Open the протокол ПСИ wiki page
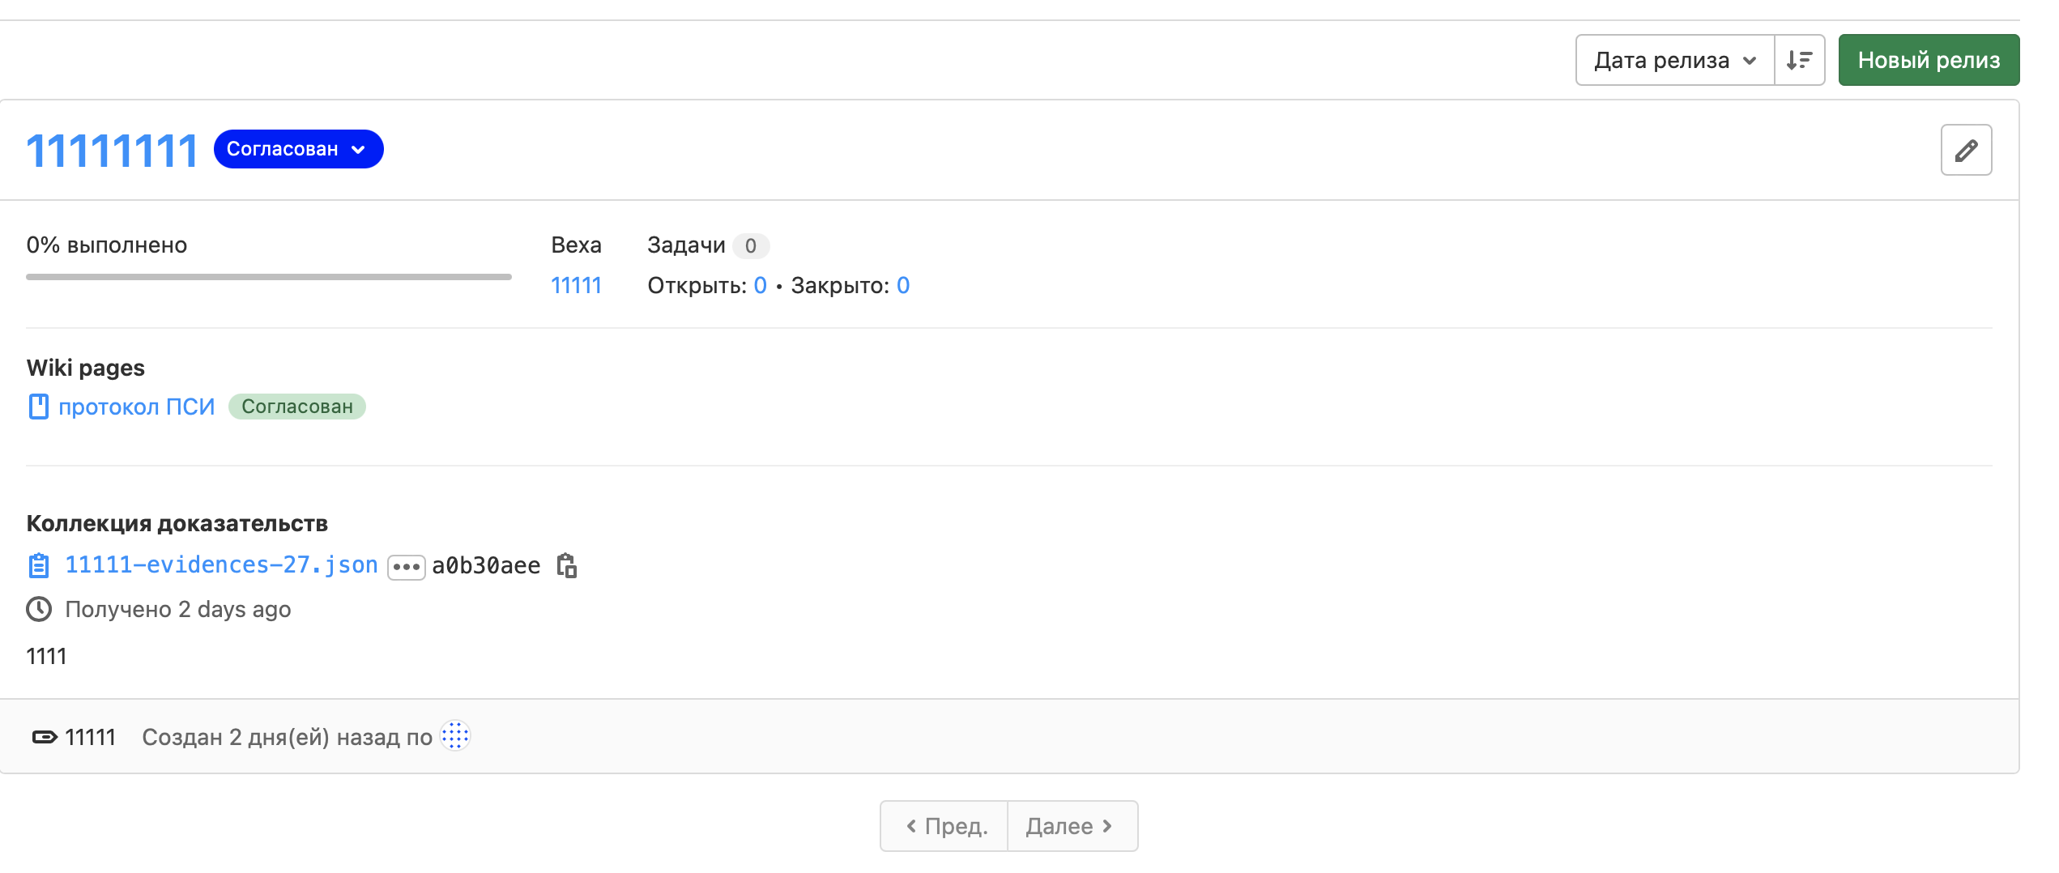 pyautogui.click(x=137, y=407)
